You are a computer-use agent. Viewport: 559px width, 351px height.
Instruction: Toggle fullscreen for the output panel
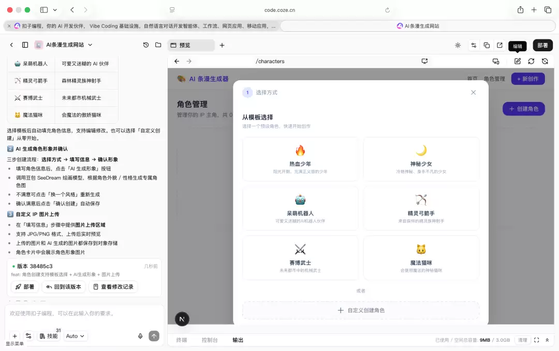pyautogui.click(x=537, y=340)
